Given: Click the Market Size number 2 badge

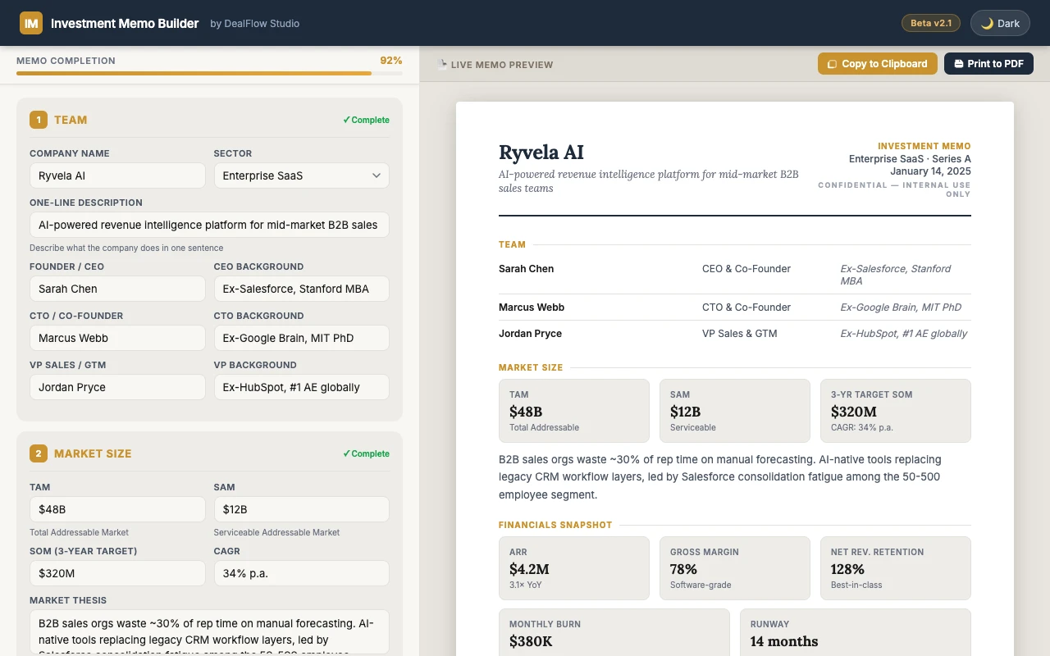Looking at the screenshot, I should (x=39, y=453).
